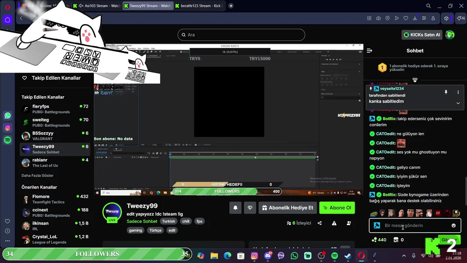Screen dimensions: 467x263
Task: Click the Opera sidebar heart bookmarks icon
Action: 7,221
